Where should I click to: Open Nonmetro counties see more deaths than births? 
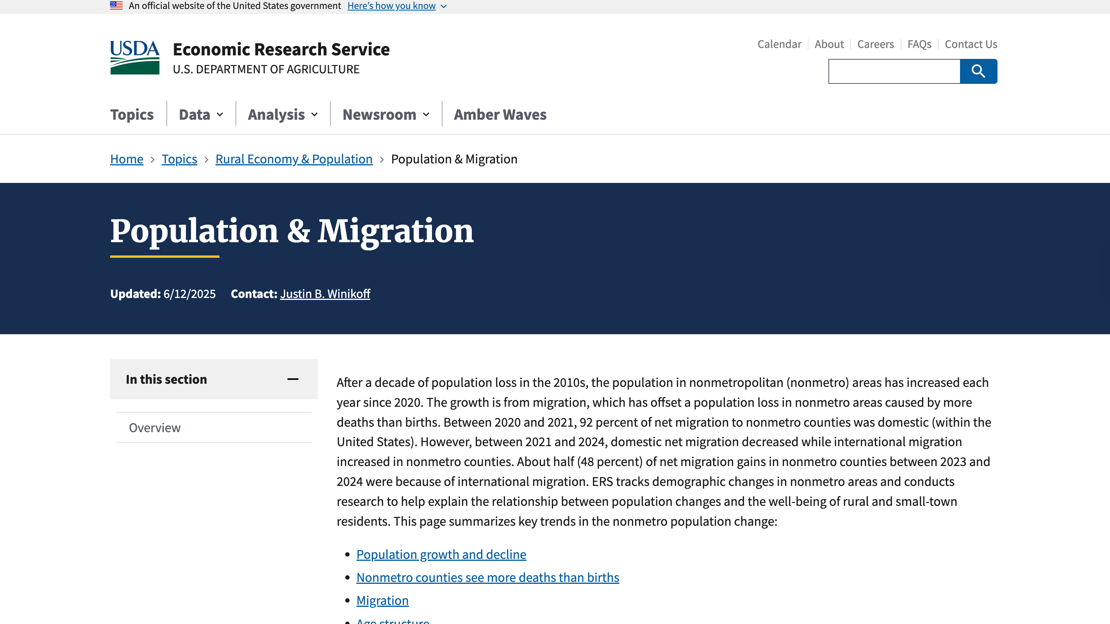point(488,577)
